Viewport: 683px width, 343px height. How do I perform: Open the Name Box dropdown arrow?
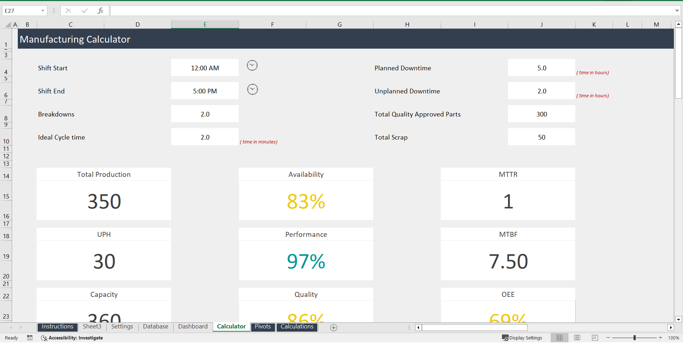[x=43, y=10]
